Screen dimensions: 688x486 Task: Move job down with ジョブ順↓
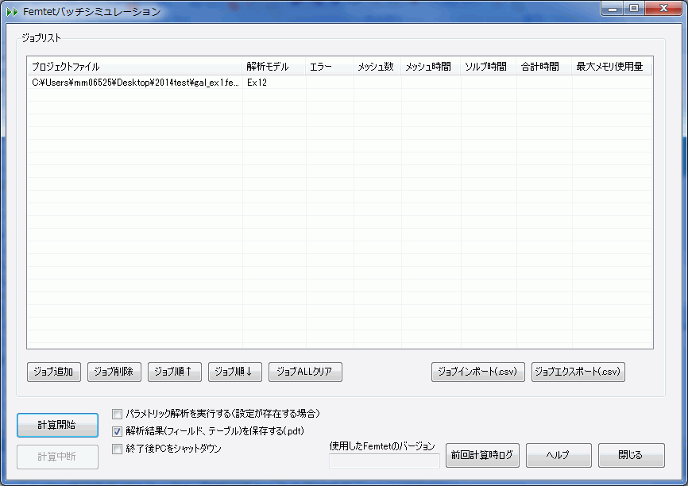click(x=235, y=372)
